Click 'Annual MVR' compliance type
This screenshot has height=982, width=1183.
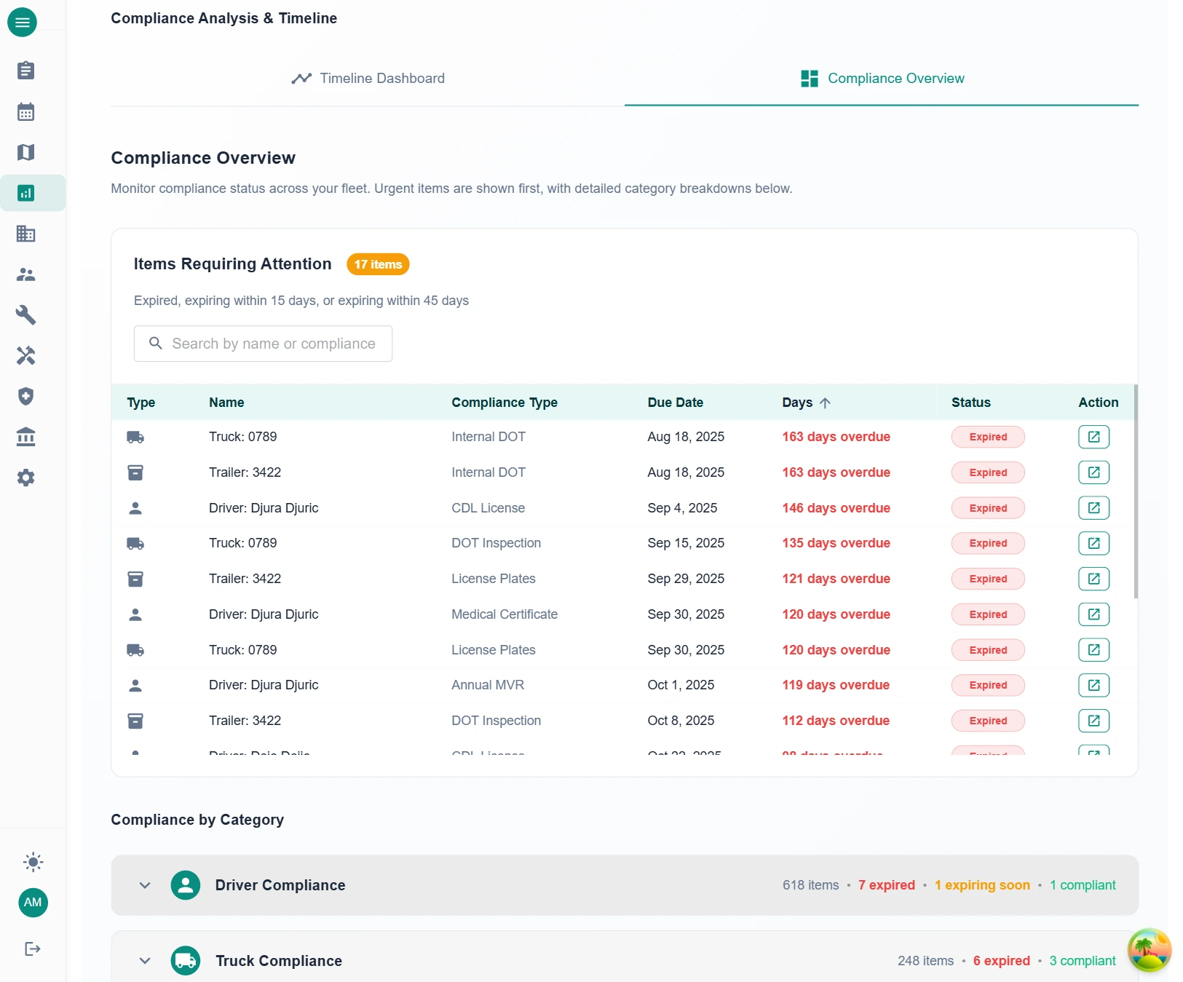click(x=488, y=685)
